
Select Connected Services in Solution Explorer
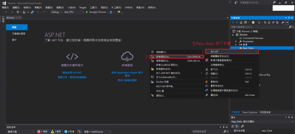tap(253, 38)
